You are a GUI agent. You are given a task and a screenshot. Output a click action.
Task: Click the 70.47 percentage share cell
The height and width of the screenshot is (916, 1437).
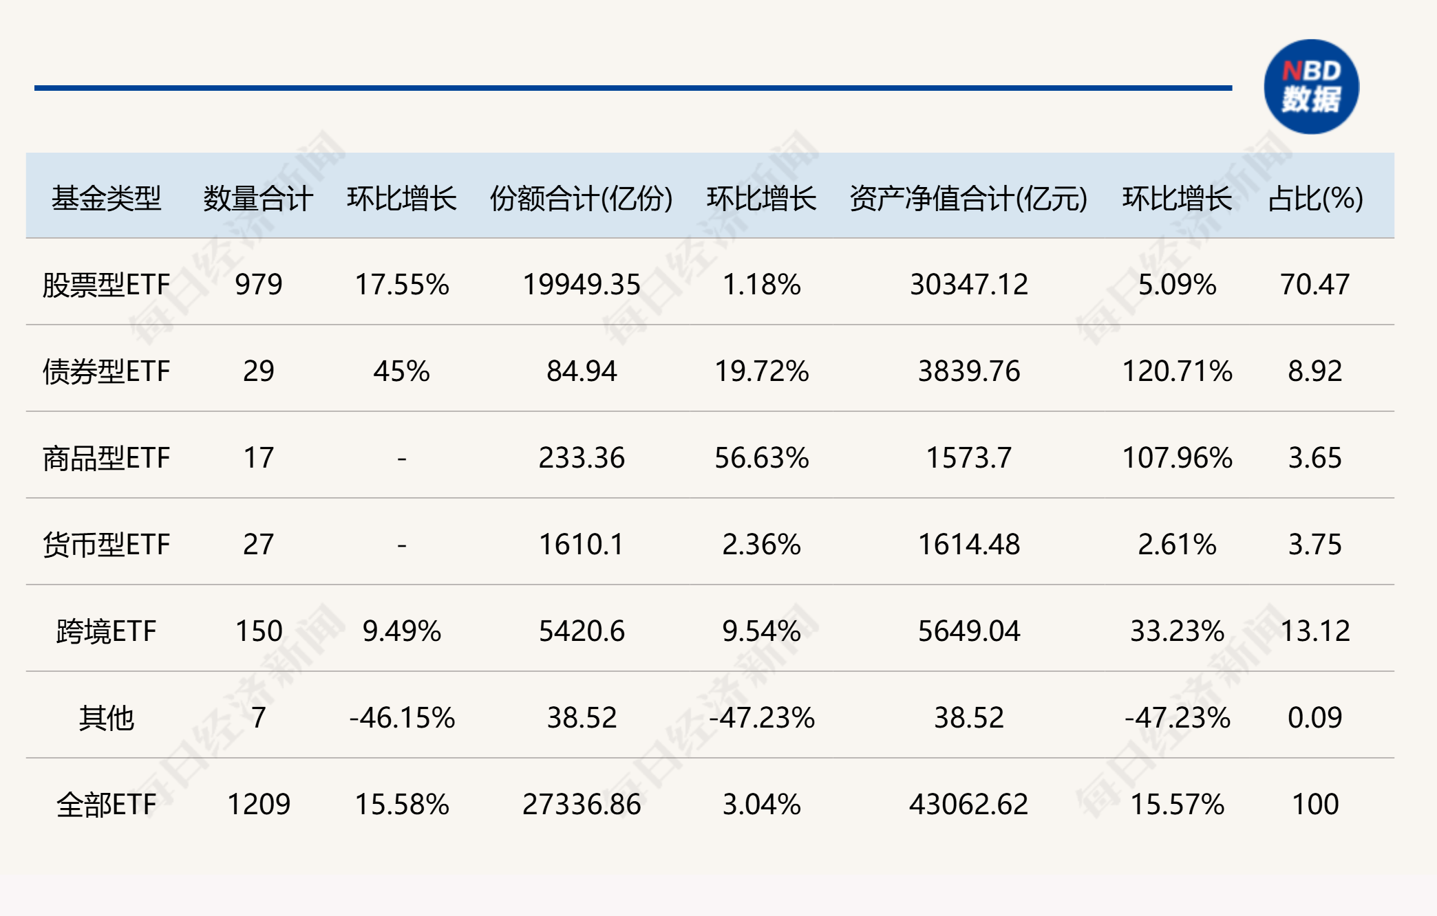1315,285
